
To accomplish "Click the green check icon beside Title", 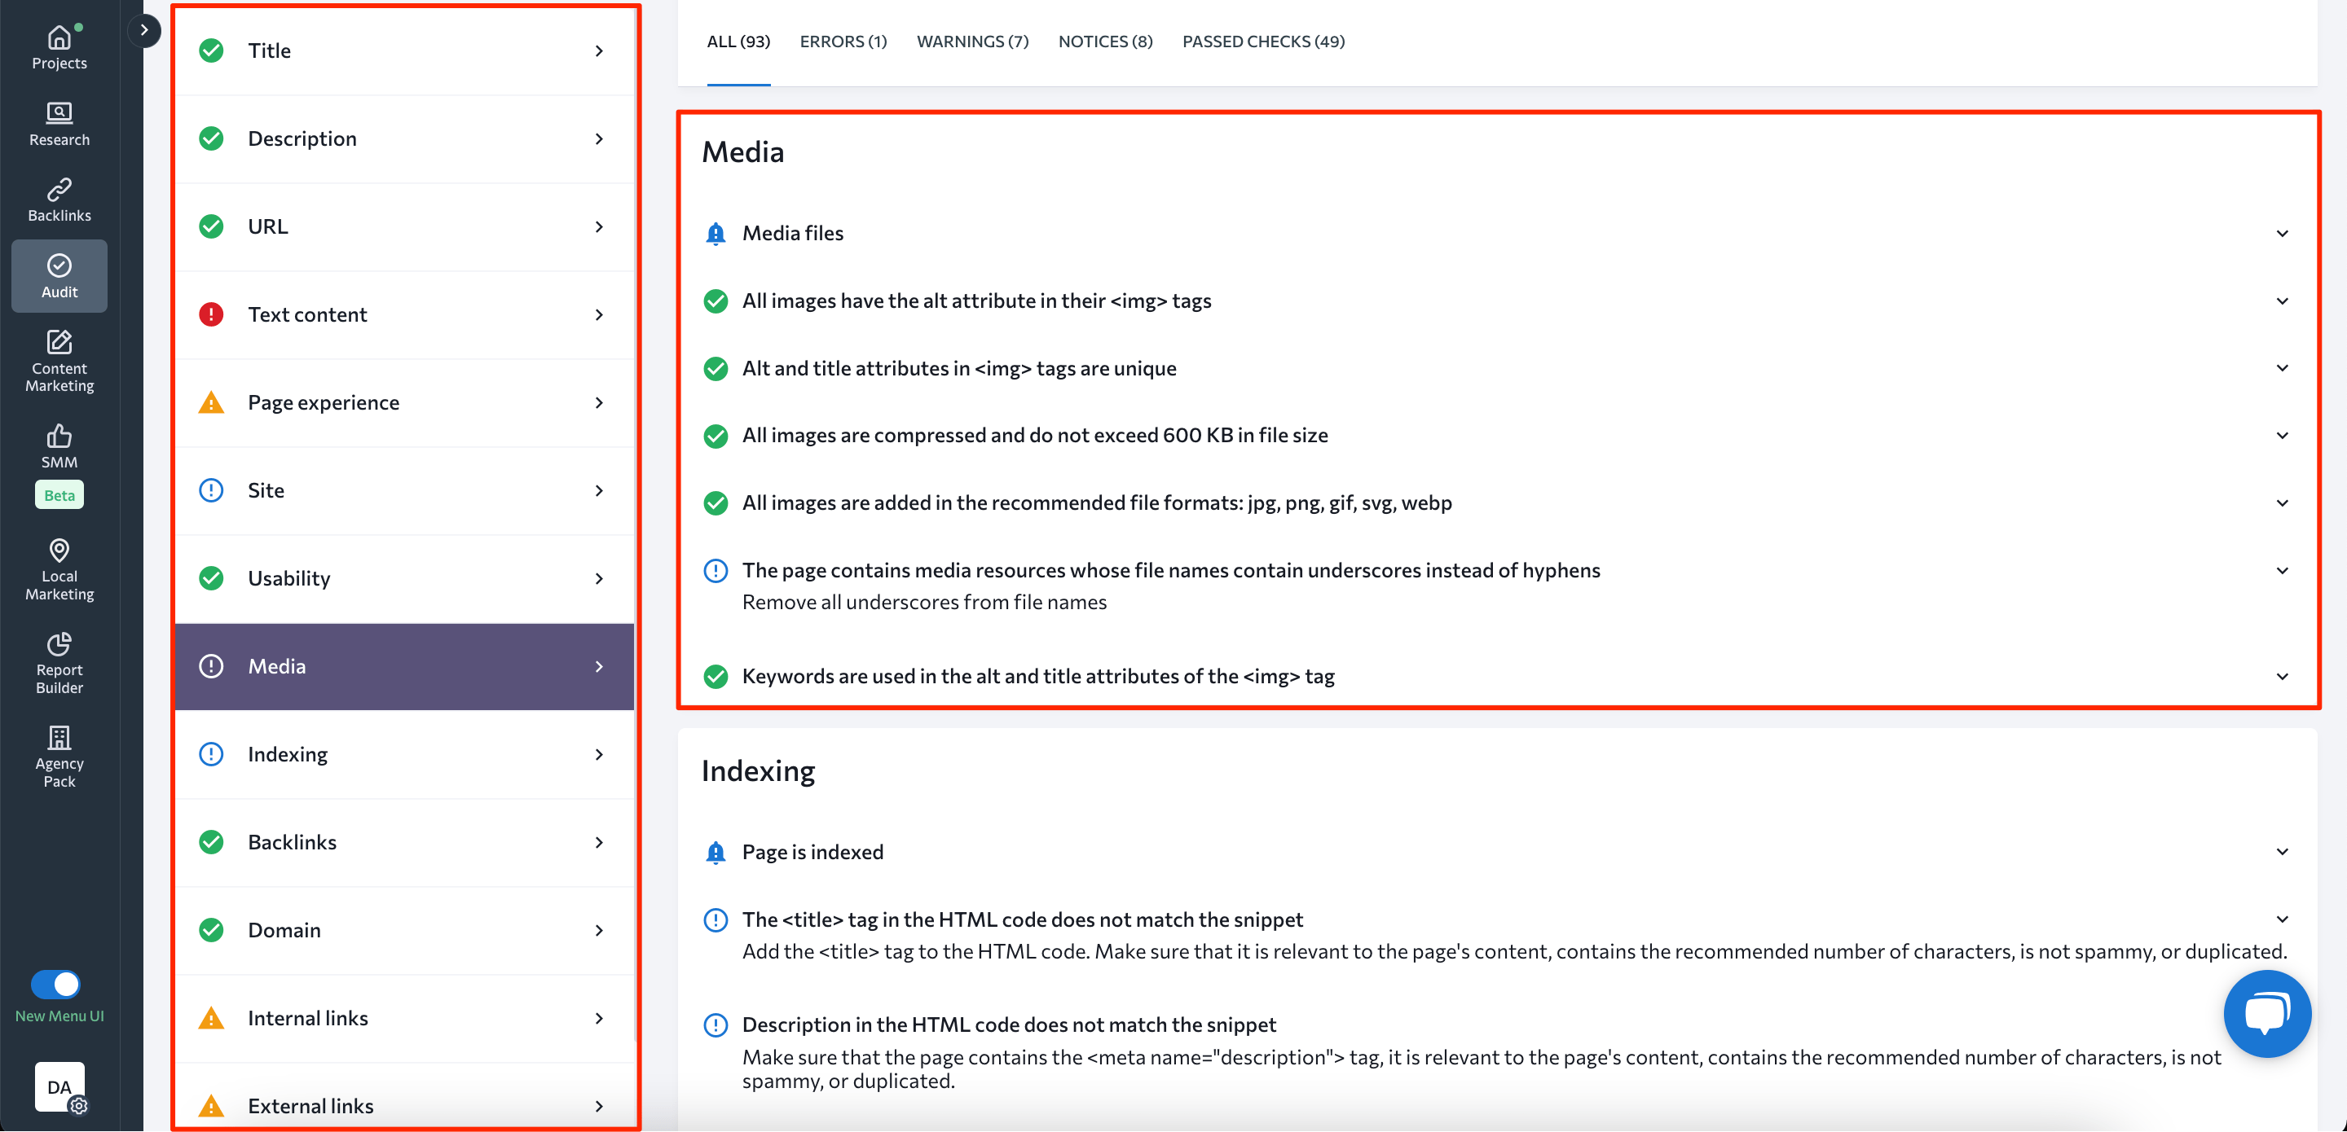I will point(211,51).
